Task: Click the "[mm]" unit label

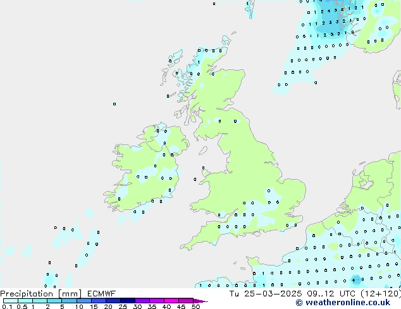Action: [x=70, y=294]
